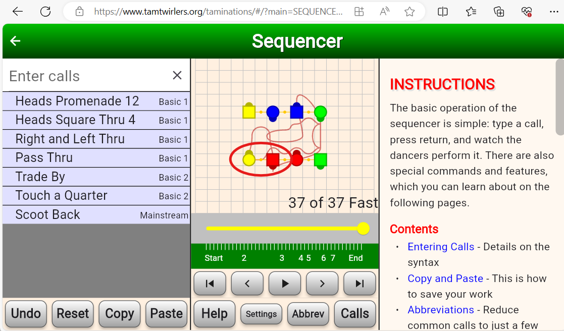Click timeline marker 4
Screen dimensions: 564x331
tap(301, 258)
